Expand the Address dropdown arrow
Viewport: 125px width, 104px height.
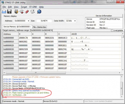tap(29, 21)
